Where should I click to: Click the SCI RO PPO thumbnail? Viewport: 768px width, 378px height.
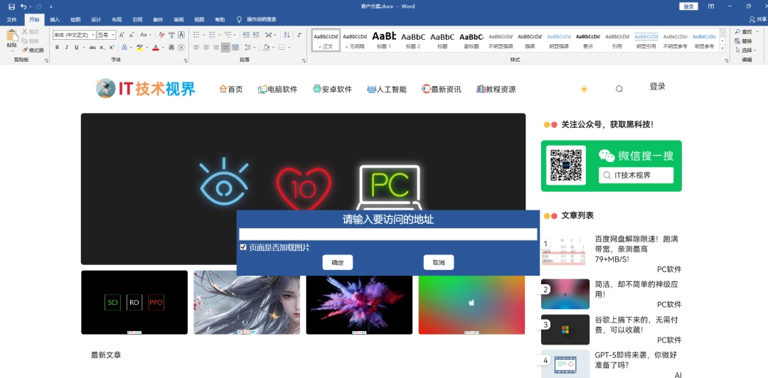coord(134,303)
